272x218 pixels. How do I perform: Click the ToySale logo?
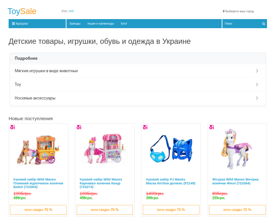click(x=22, y=11)
